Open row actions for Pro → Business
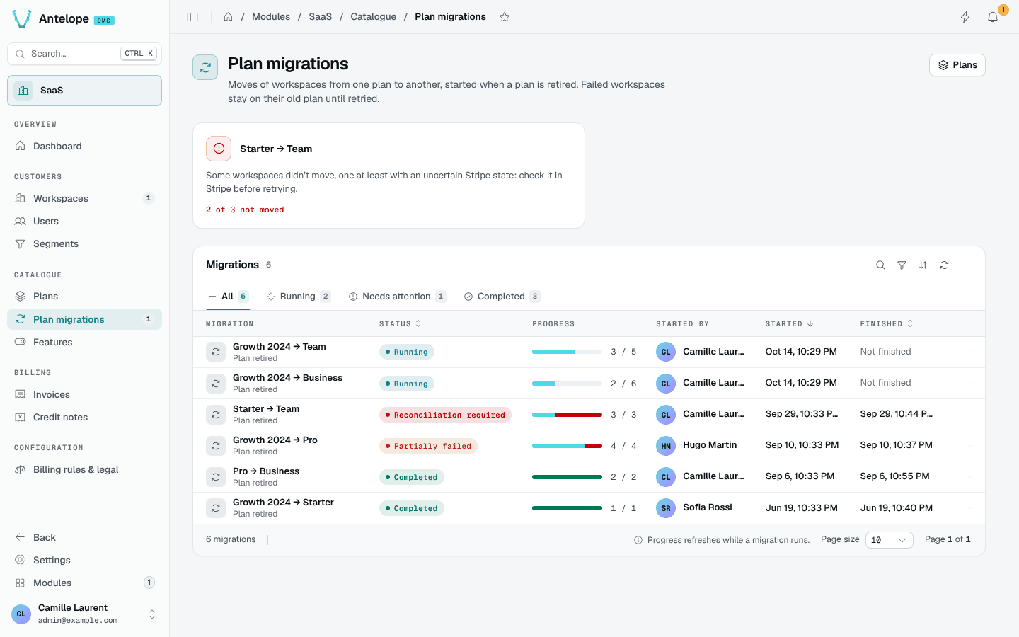The image size is (1019, 637). (x=969, y=476)
